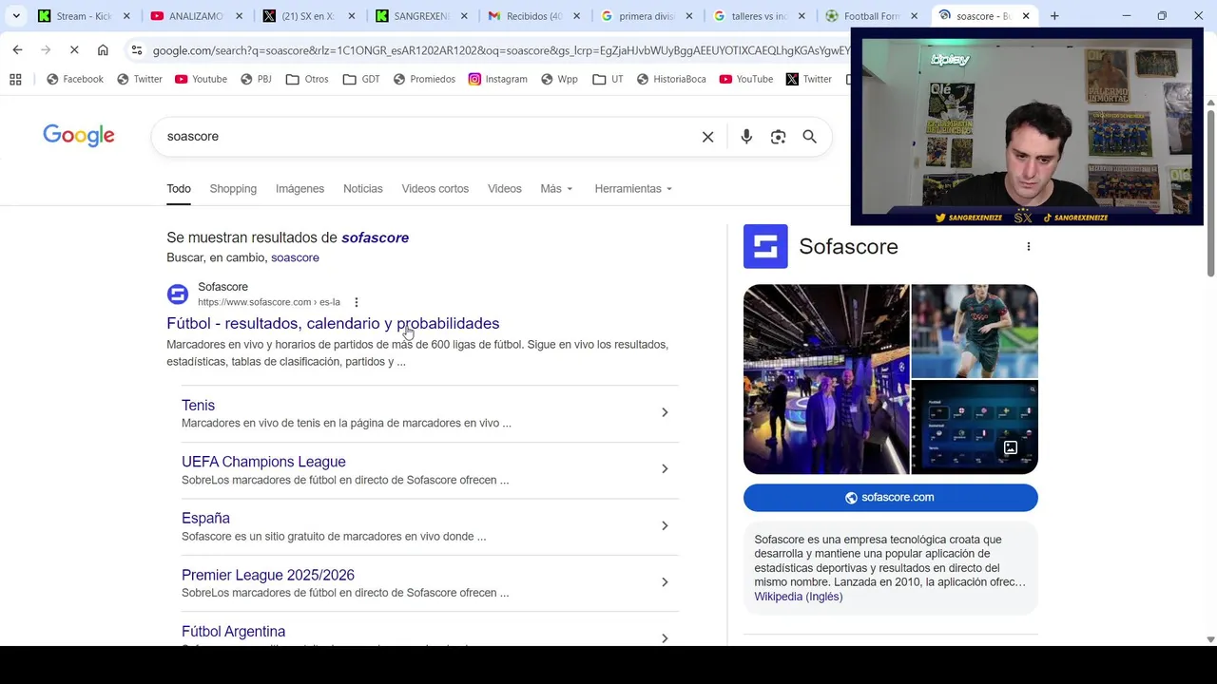Click the Google logo

click(x=79, y=136)
